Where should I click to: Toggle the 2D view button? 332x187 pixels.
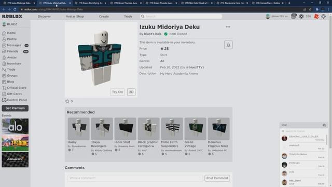pyautogui.click(x=131, y=92)
